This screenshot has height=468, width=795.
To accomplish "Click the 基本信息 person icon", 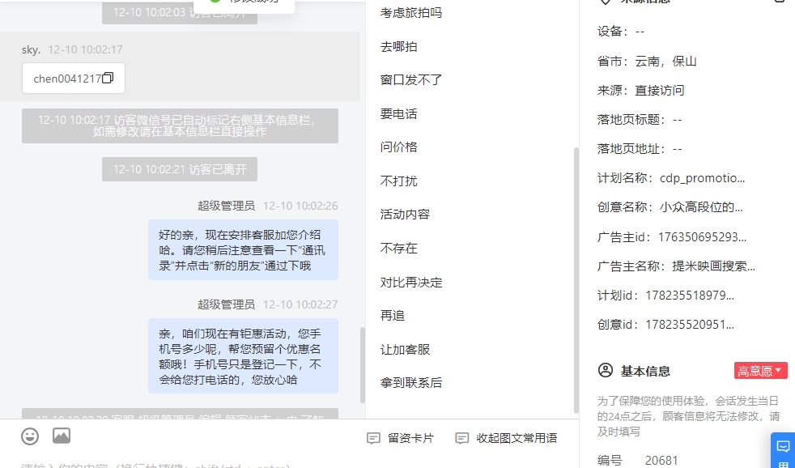I will coord(606,370).
